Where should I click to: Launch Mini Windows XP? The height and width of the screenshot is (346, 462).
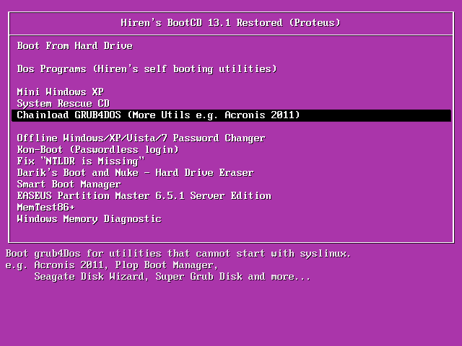tap(61, 92)
